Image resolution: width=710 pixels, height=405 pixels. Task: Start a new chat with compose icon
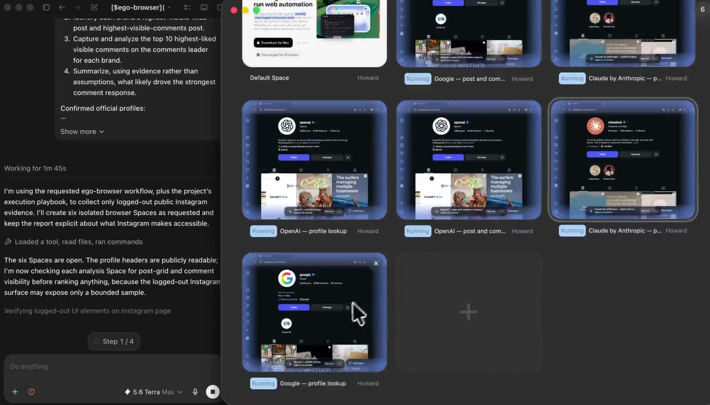pos(94,7)
